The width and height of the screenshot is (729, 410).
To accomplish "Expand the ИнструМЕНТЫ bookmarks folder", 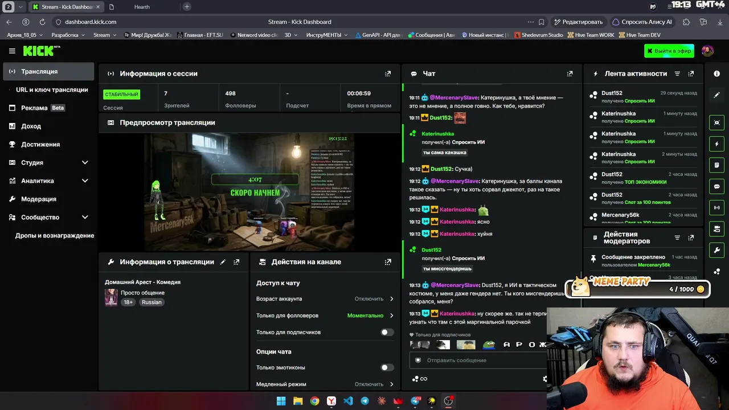I will click(327, 35).
